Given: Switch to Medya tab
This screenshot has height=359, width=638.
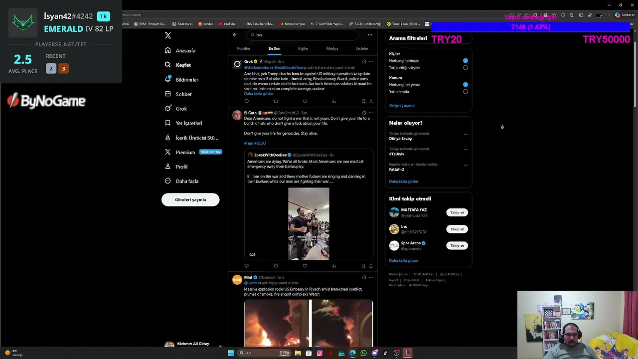Looking at the screenshot, I should tap(332, 48).
